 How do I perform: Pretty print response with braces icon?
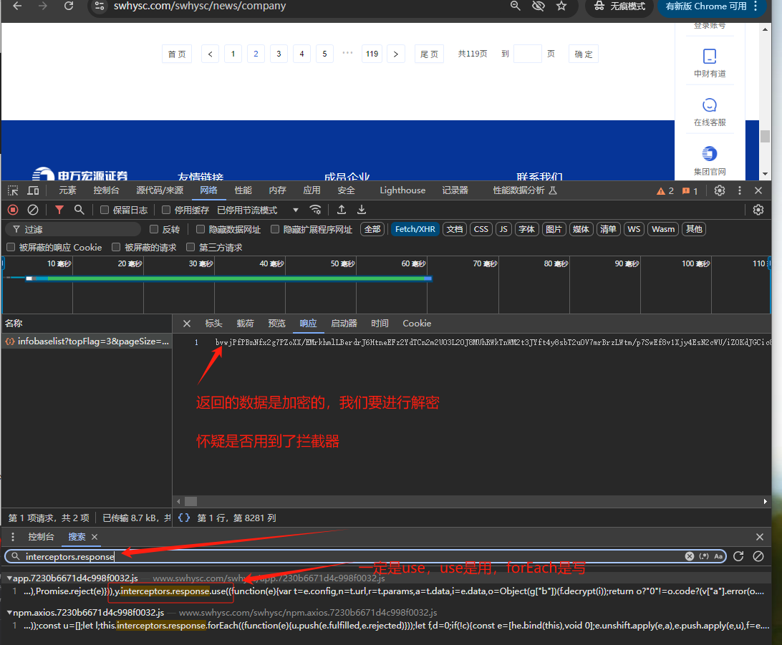click(x=184, y=518)
